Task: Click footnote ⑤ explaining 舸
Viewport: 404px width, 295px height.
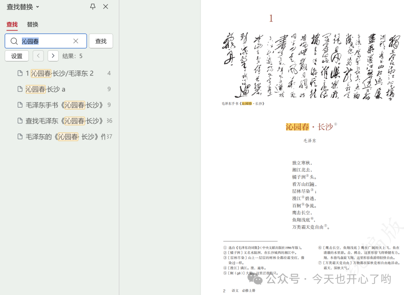Action: point(251,273)
